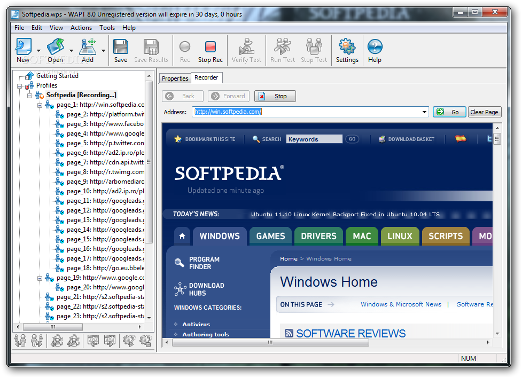The width and height of the screenshot is (522, 378).
Task: Click the Getting Started arrow icon
Action: (x=29, y=76)
